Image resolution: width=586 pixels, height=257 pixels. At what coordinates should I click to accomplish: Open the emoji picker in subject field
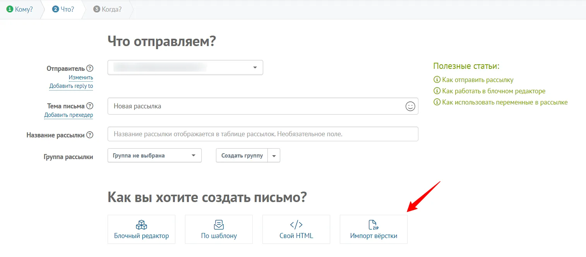pyautogui.click(x=410, y=106)
